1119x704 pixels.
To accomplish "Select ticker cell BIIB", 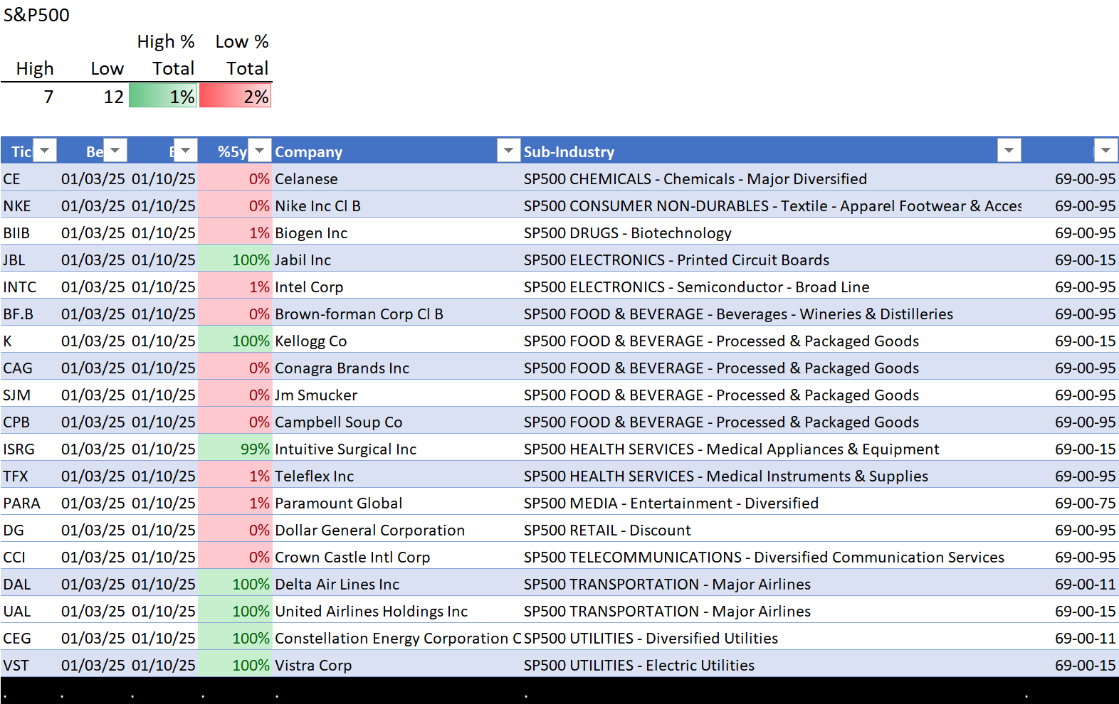I will pyautogui.click(x=28, y=233).
